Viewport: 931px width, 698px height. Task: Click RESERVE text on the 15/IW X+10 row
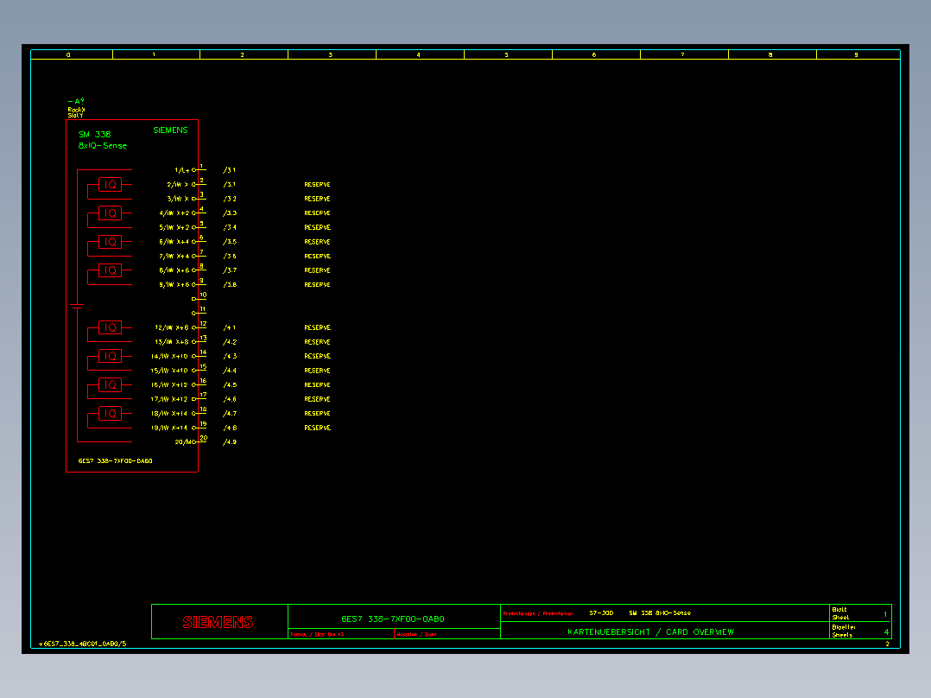click(317, 371)
